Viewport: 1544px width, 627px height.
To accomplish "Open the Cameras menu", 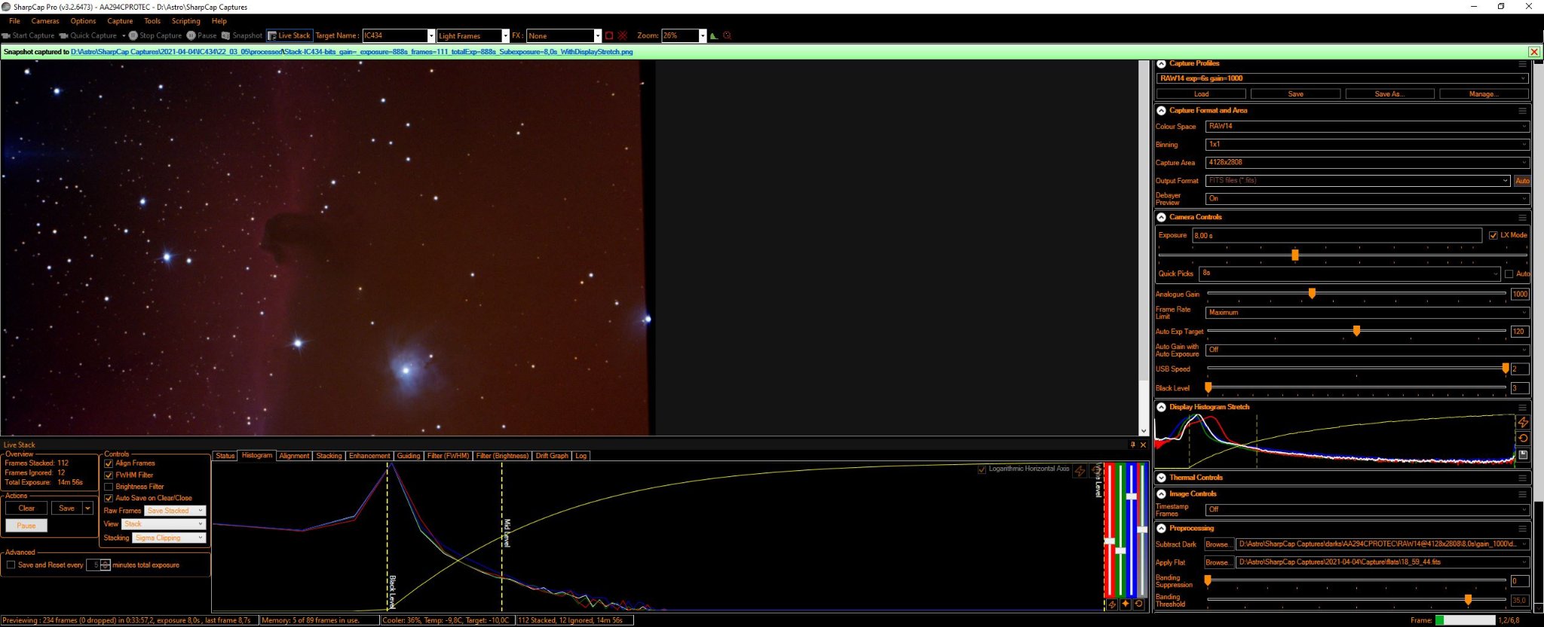I will [45, 21].
